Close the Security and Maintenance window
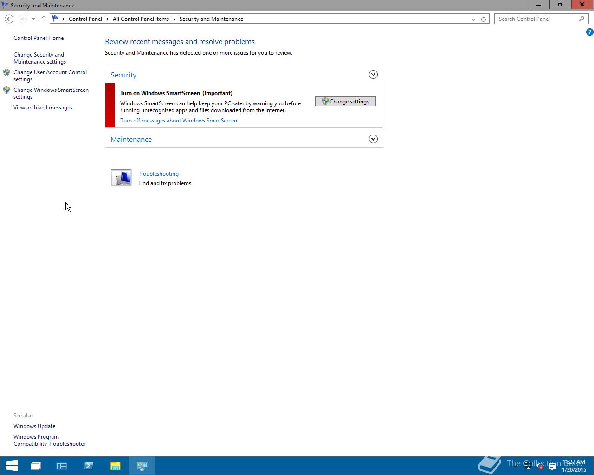This screenshot has height=475, width=594. pyautogui.click(x=582, y=5)
